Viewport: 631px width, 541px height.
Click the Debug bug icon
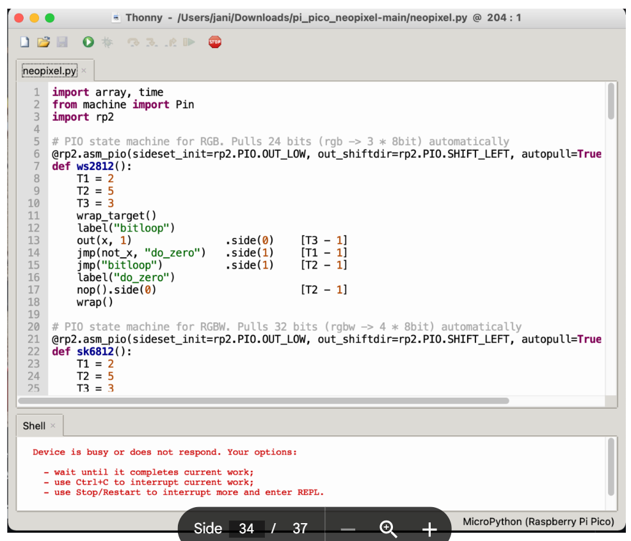click(x=107, y=42)
